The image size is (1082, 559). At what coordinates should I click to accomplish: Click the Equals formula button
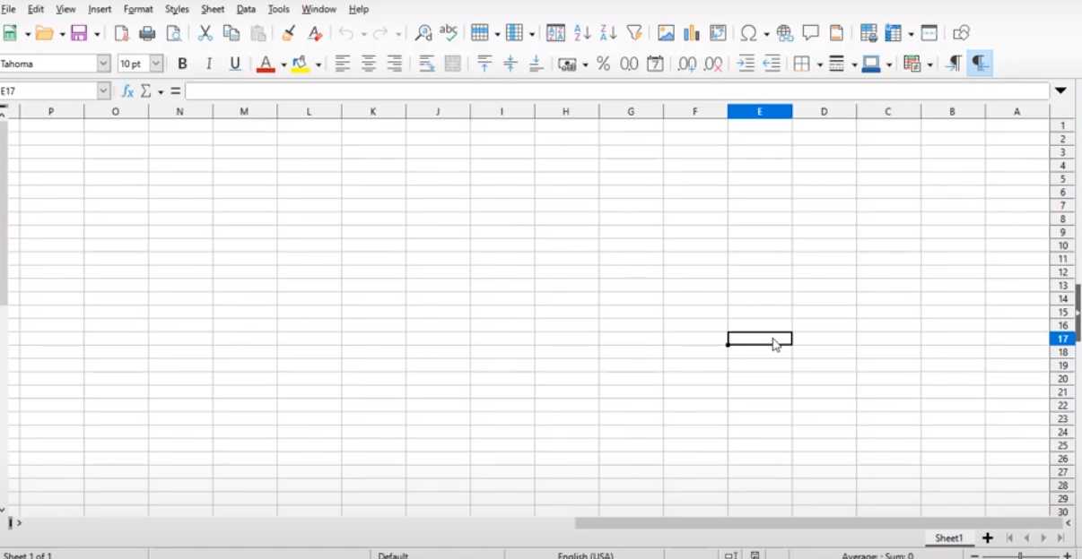(x=175, y=91)
